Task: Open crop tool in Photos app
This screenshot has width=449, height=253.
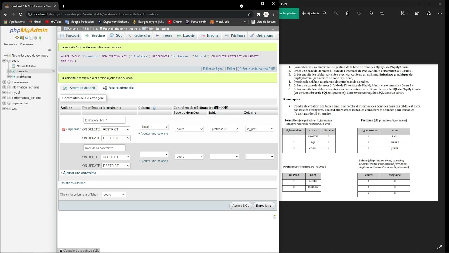Action: coord(382,13)
